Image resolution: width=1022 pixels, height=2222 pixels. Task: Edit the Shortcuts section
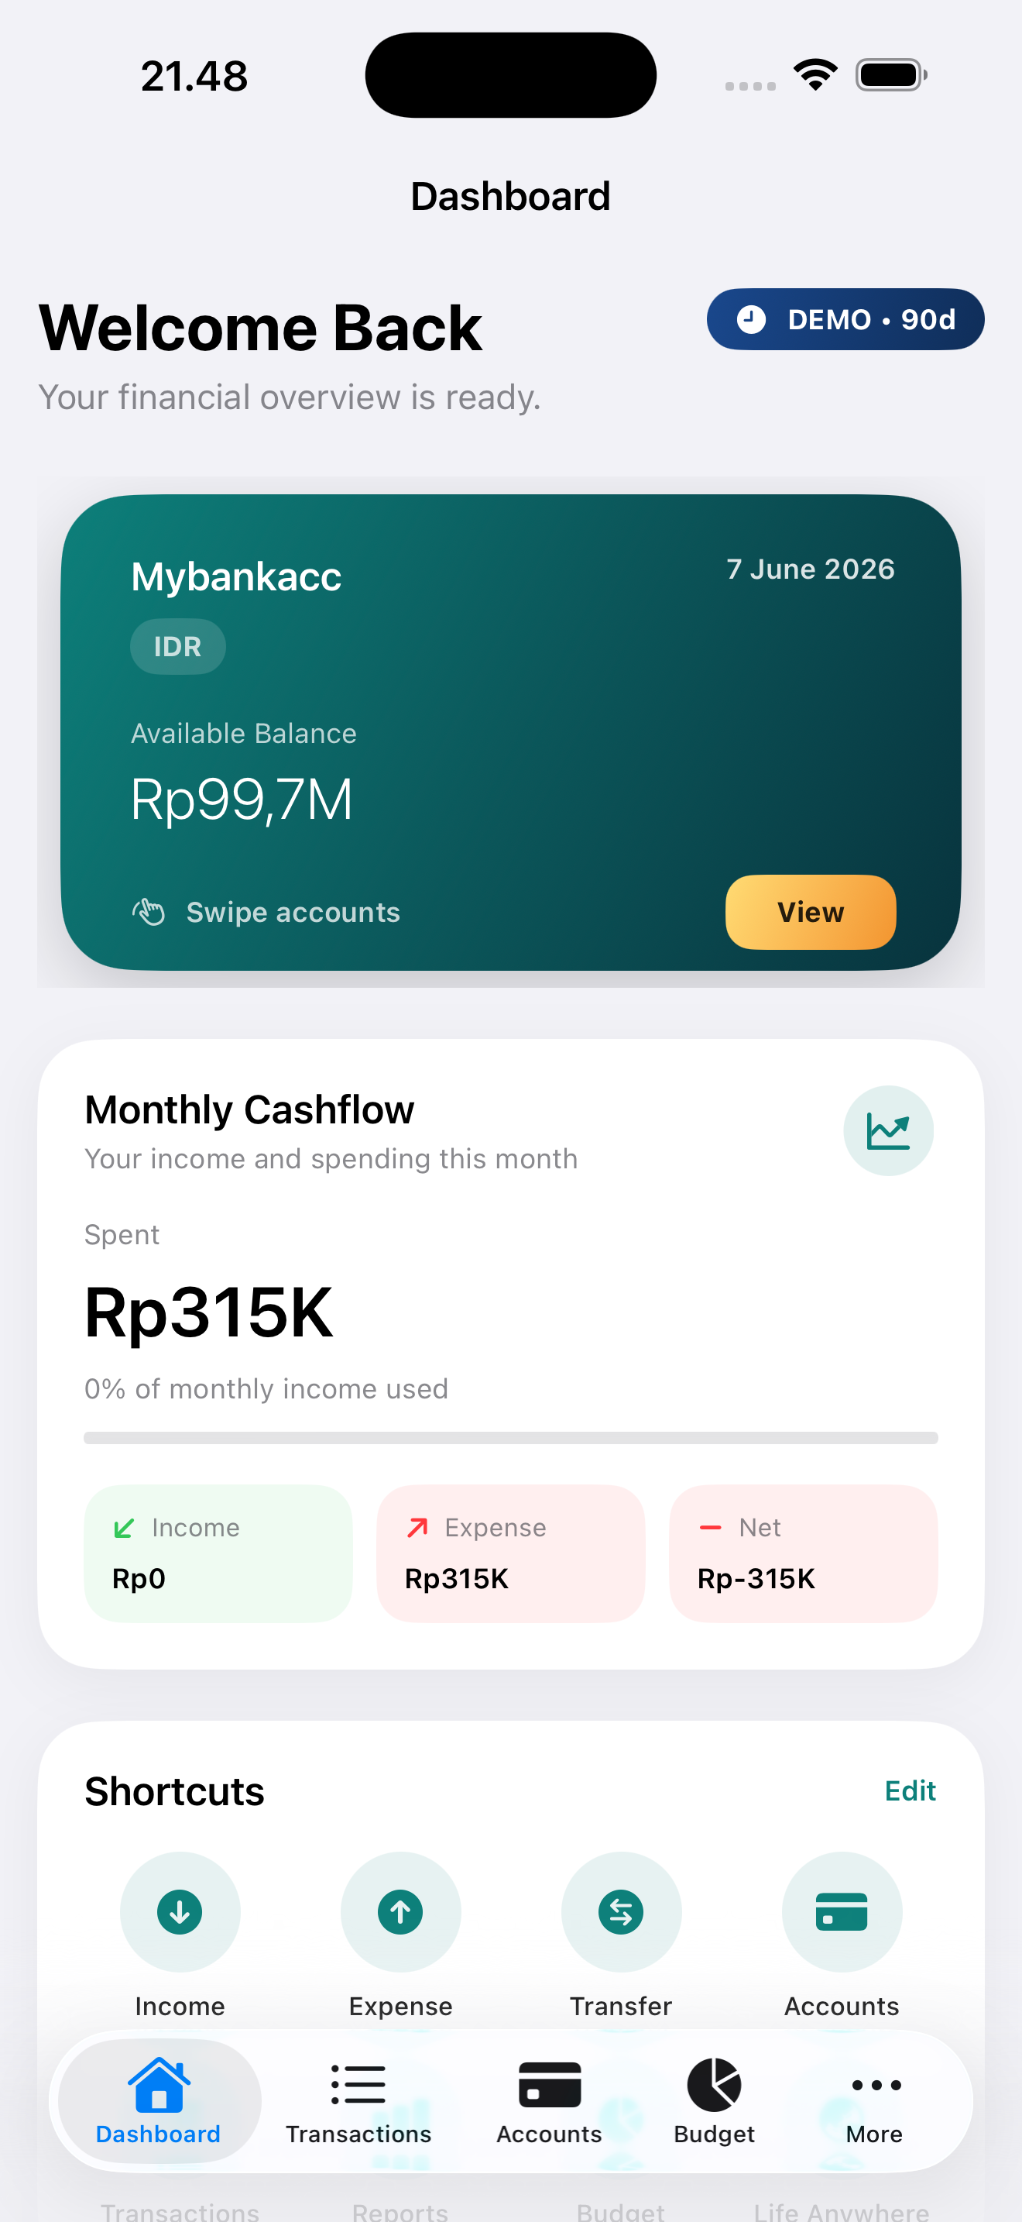coord(910,1790)
